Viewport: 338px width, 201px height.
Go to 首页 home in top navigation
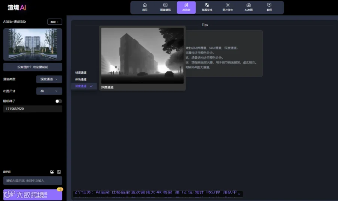[x=145, y=8]
